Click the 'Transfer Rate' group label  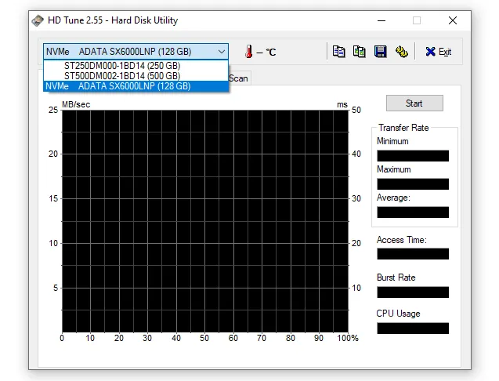(x=403, y=128)
